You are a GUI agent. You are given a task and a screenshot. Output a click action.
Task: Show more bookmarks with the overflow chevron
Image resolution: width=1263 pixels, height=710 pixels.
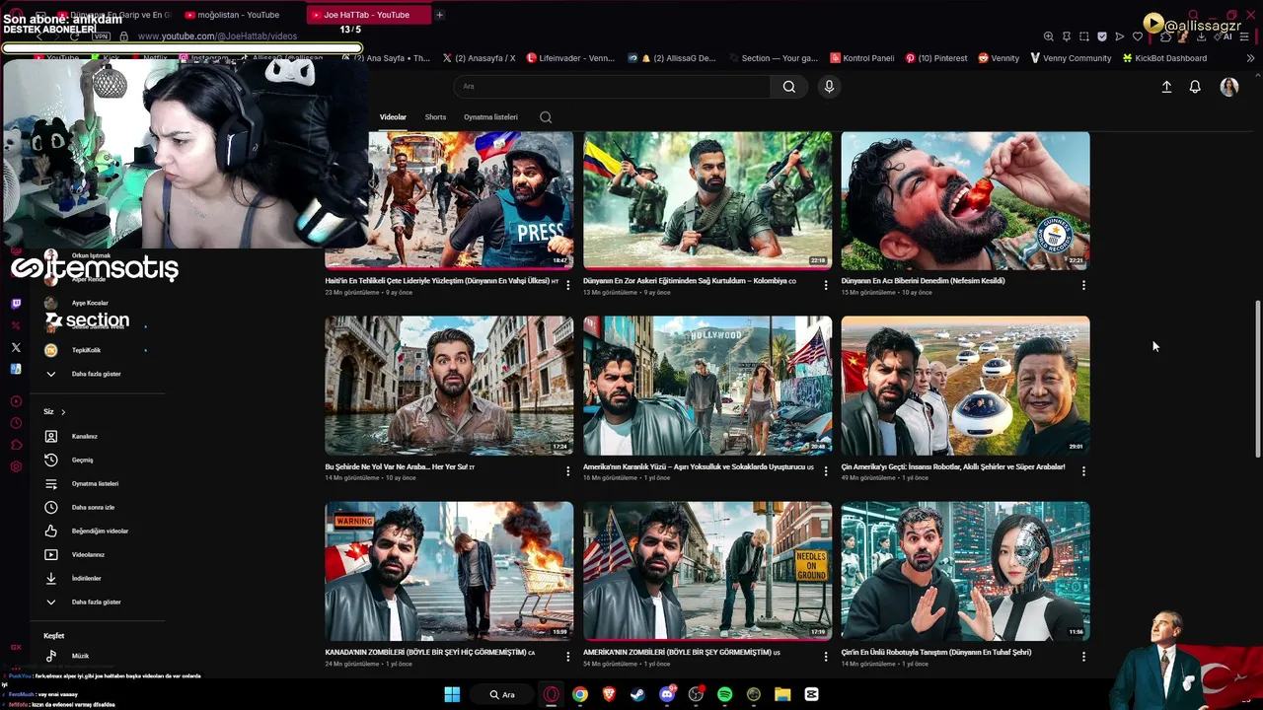[x=1250, y=58]
